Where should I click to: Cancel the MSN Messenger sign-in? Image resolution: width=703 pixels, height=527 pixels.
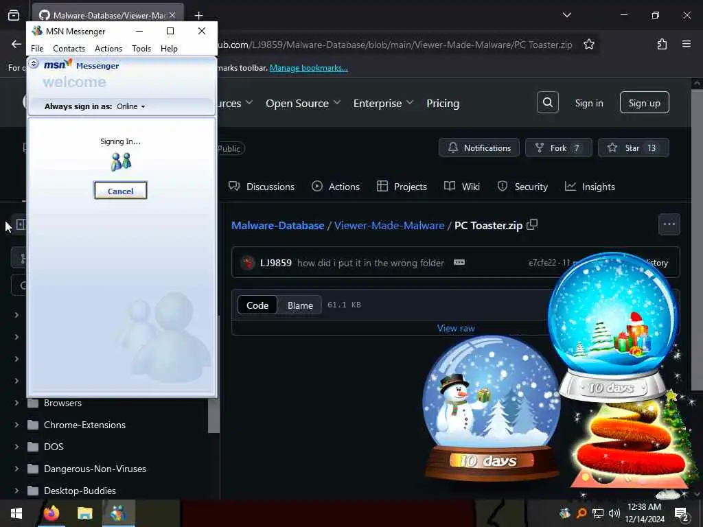(120, 191)
